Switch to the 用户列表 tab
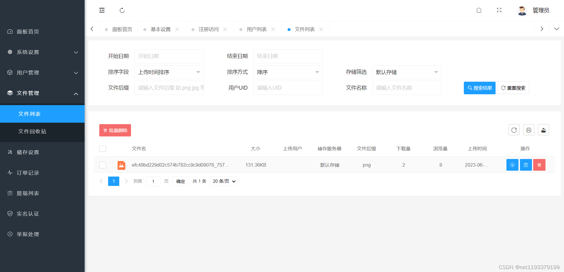The height and width of the screenshot is (272, 564). point(257,29)
